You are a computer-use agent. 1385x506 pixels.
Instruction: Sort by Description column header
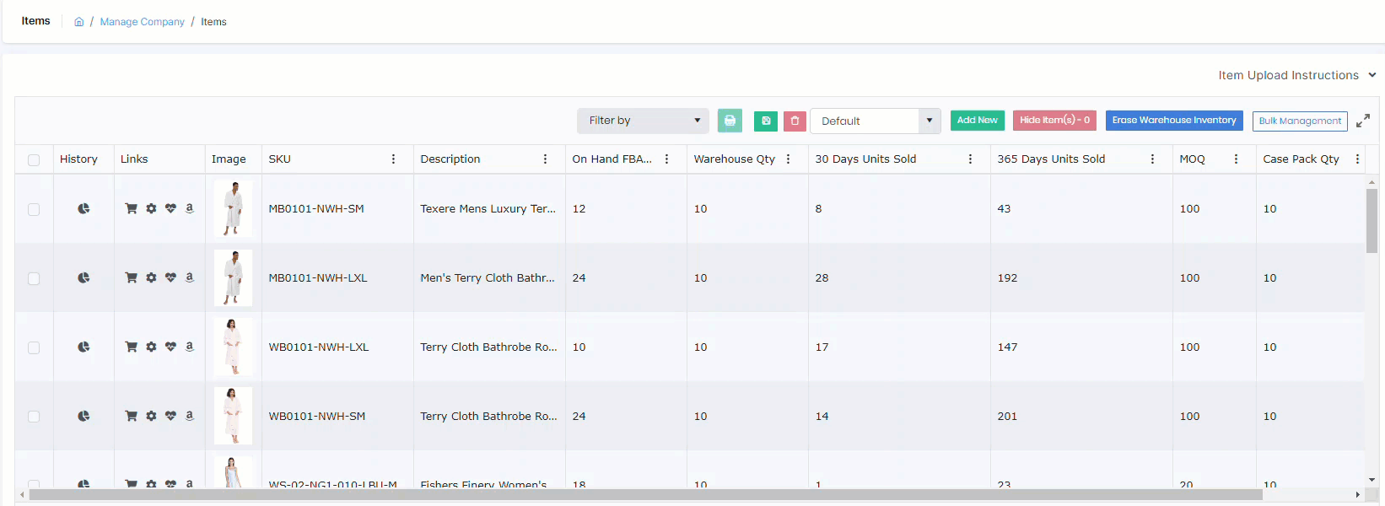450,159
